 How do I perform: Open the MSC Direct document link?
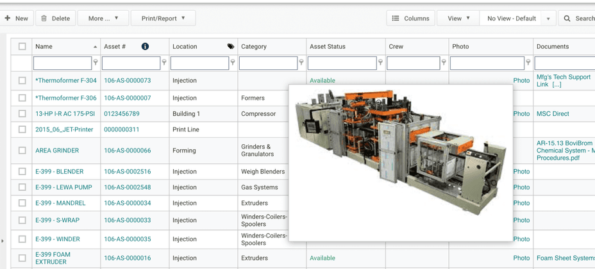click(553, 114)
